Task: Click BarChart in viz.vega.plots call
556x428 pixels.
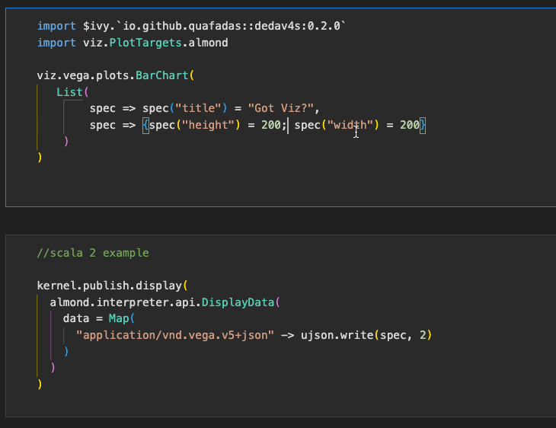Action: click(x=161, y=75)
